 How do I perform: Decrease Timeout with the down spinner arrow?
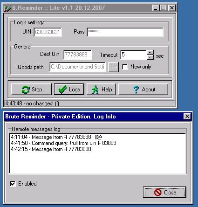pyautogui.click(x=150, y=57)
